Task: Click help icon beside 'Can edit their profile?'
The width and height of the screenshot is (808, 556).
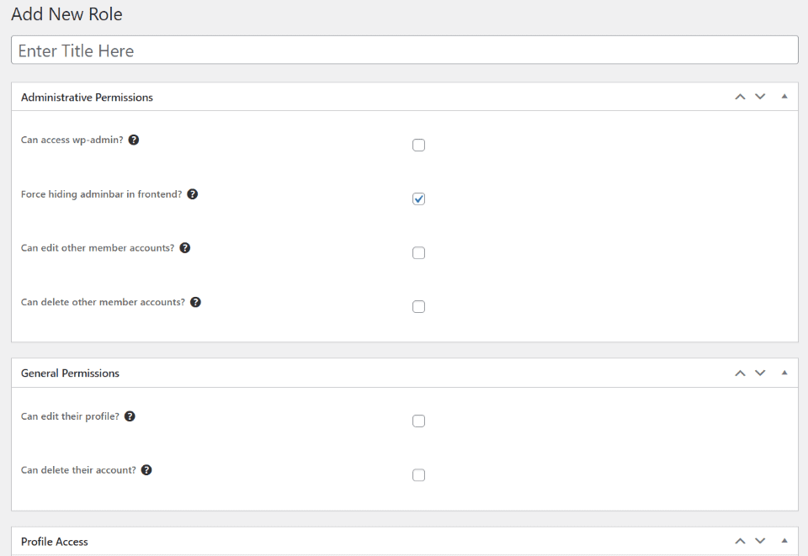Action: tap(130, 416)
